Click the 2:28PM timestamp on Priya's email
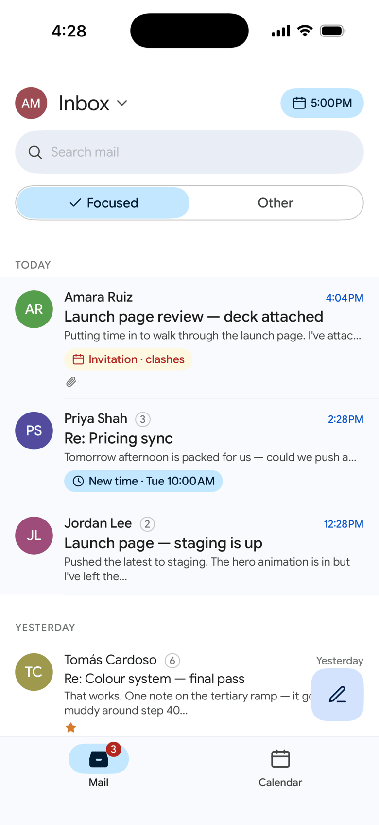 [x=345, y=419]
